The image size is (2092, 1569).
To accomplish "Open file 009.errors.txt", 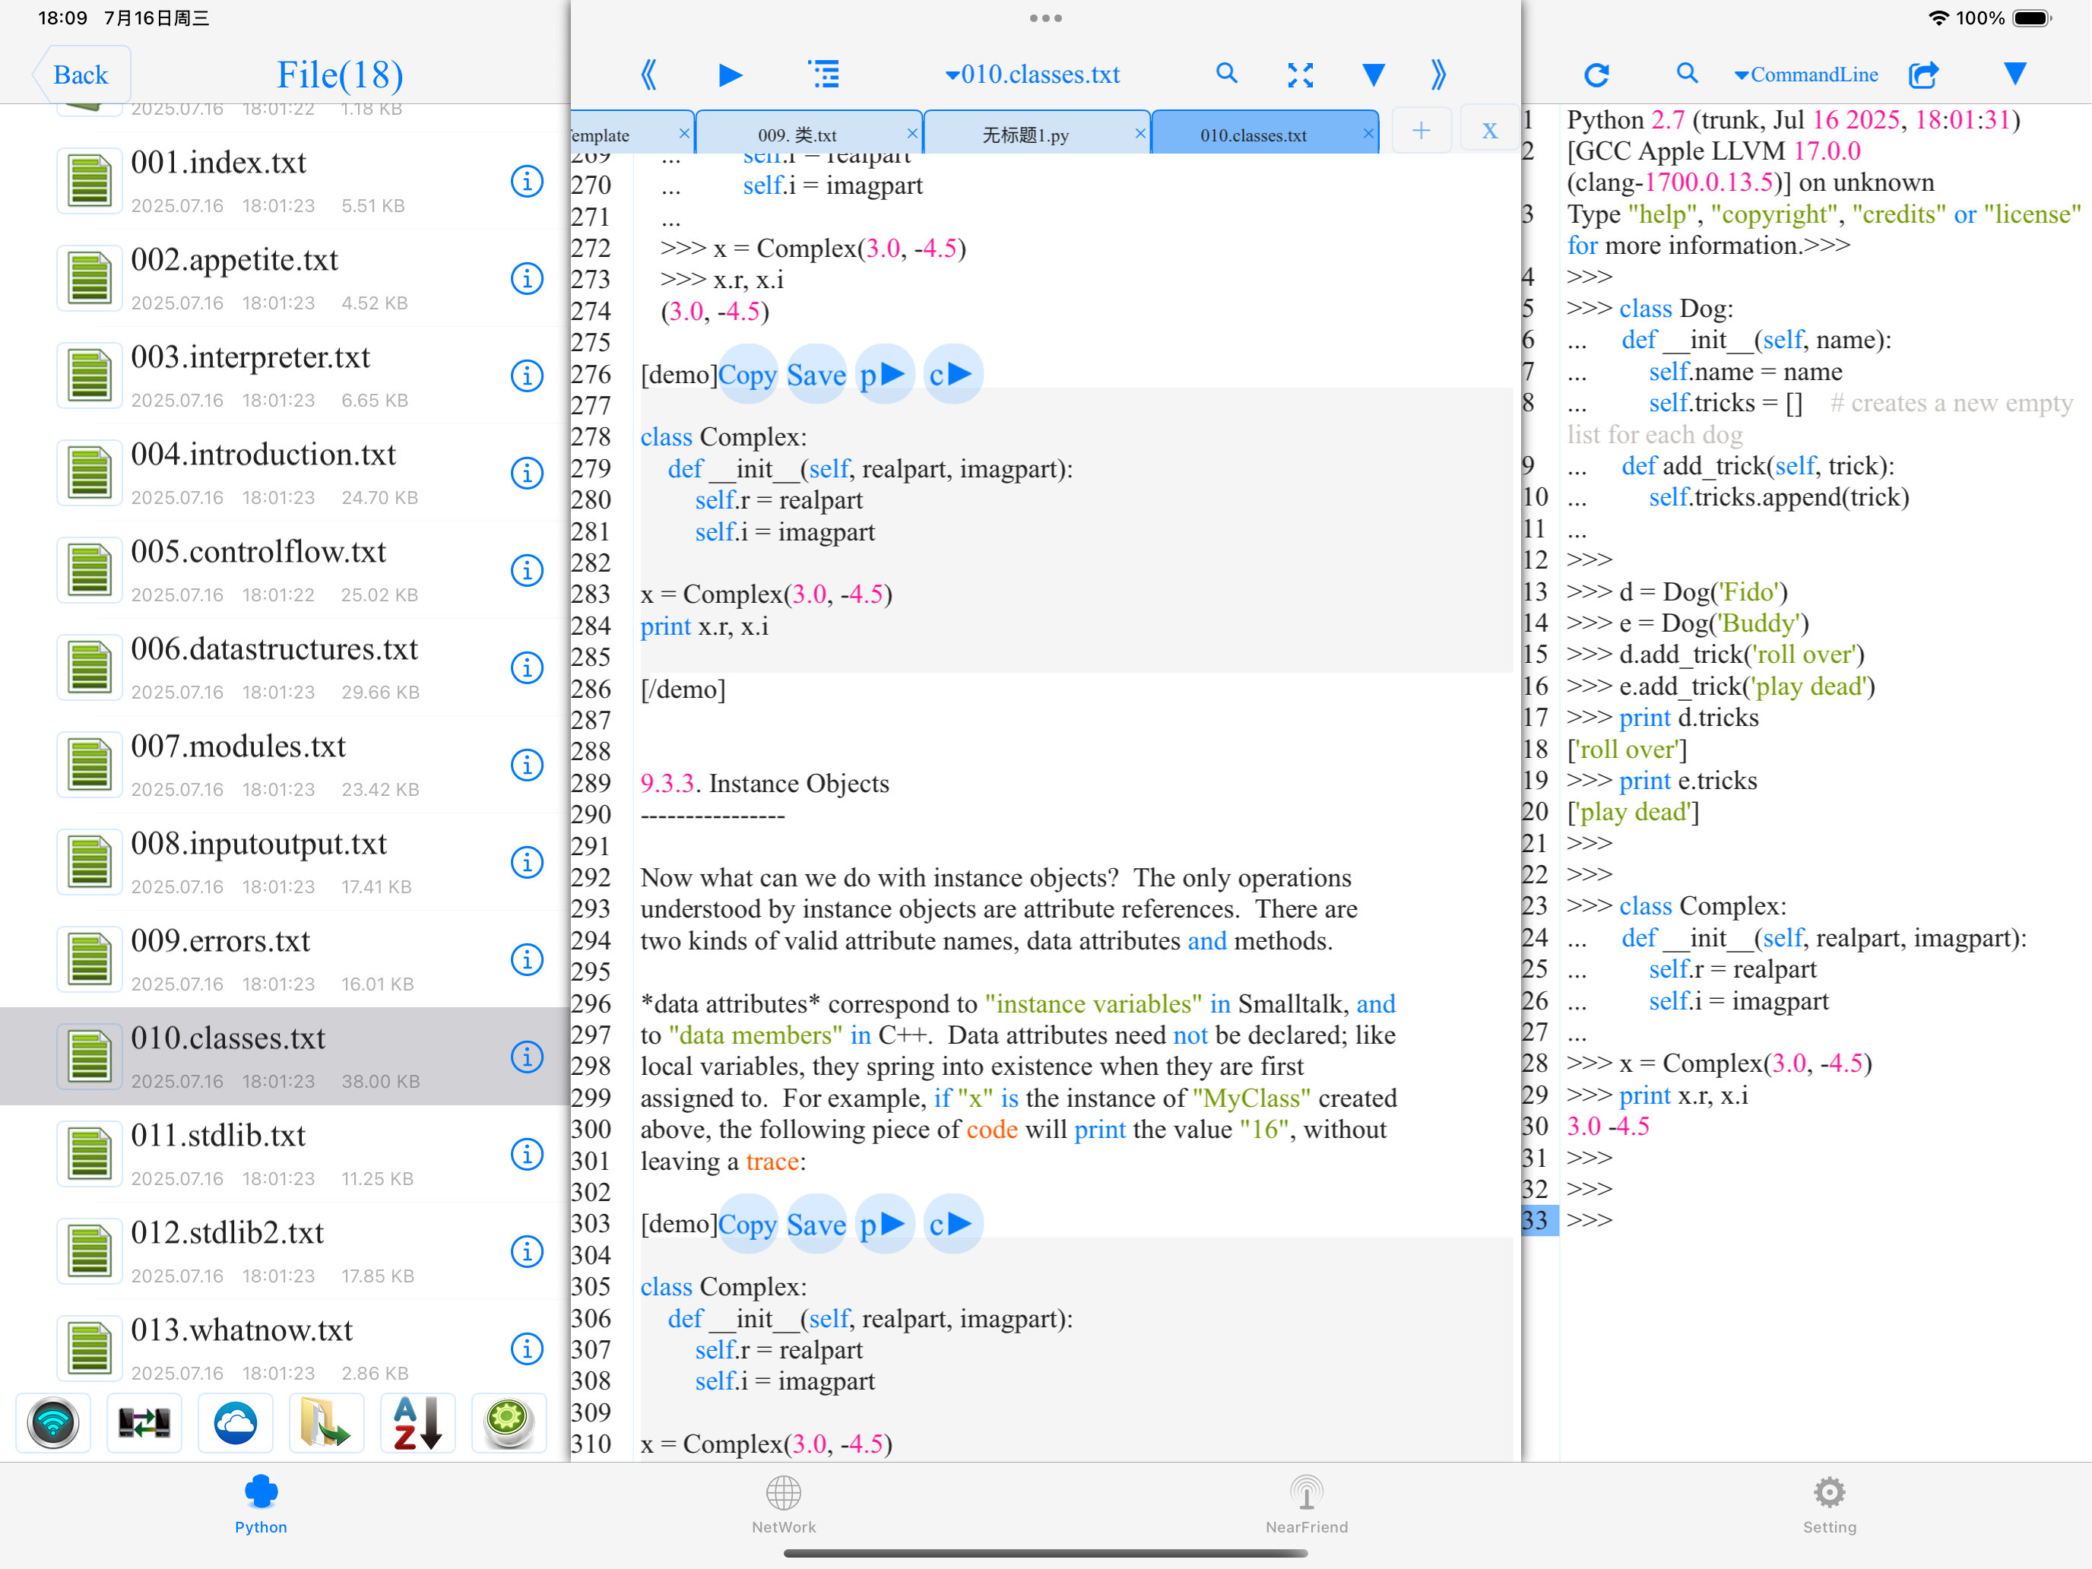I will (x=284, y=960).
